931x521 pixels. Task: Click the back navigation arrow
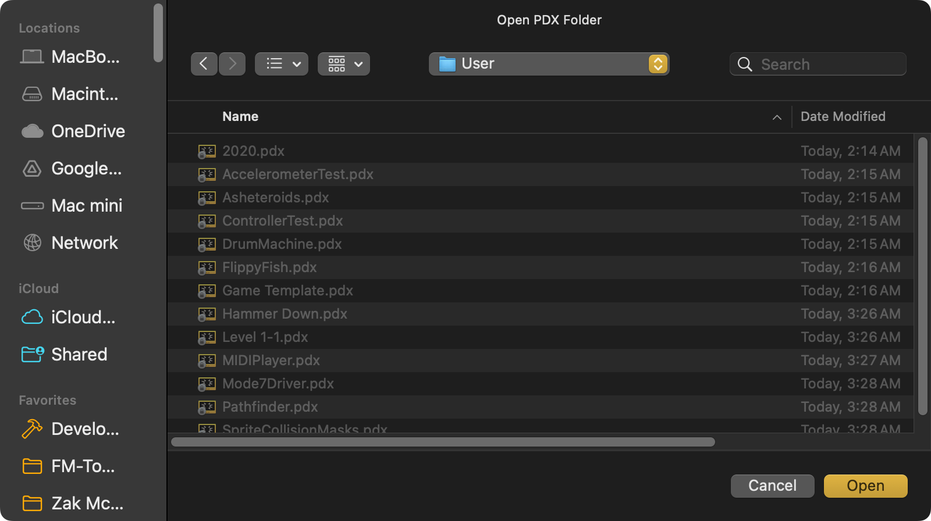click(x=204, y=64)
